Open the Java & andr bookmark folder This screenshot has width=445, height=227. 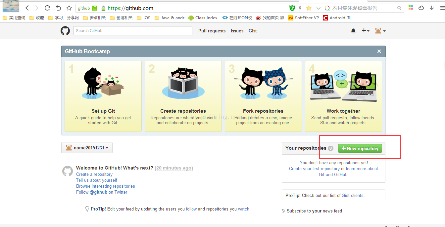coord(169,18)
